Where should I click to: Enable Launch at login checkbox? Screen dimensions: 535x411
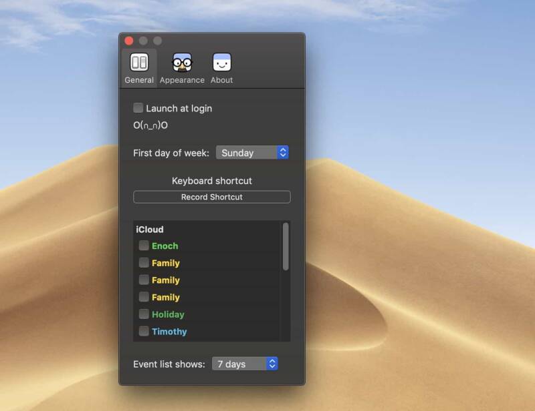point(138,108)
